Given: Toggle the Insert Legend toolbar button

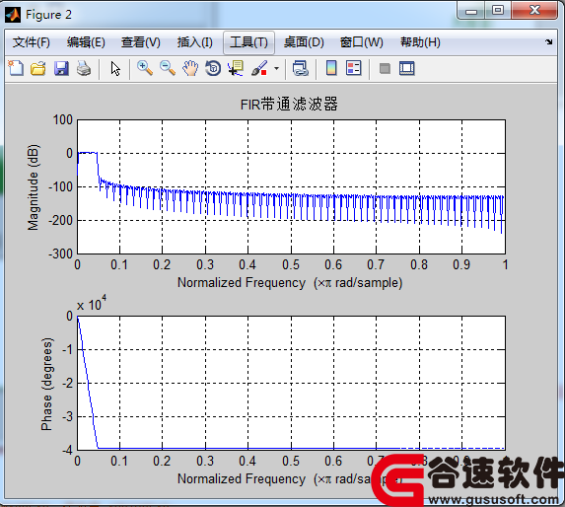Looking at the screenshot, I should tap(353, 68).
